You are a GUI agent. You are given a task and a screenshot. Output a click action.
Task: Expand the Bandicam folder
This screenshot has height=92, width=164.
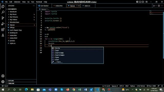tap(21, 12)
